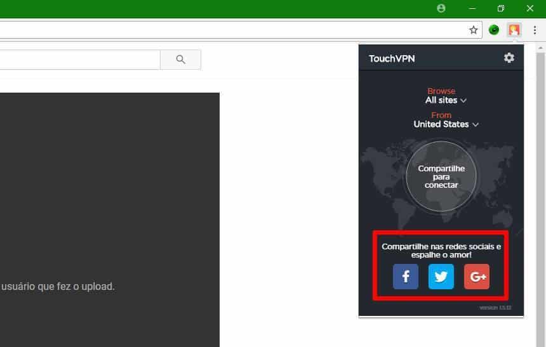Click the Compartilhe para conectar circle button
This screenshot has height=347, width=546.
(441, 176)
